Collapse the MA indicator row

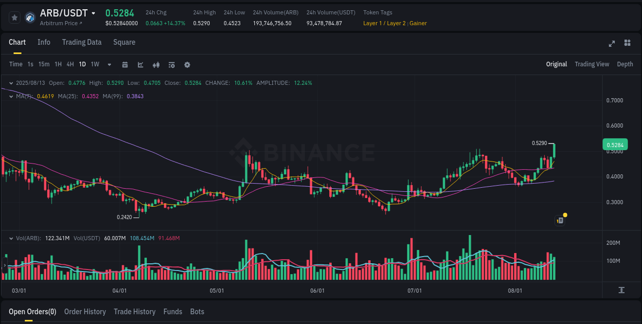(11, 96)
